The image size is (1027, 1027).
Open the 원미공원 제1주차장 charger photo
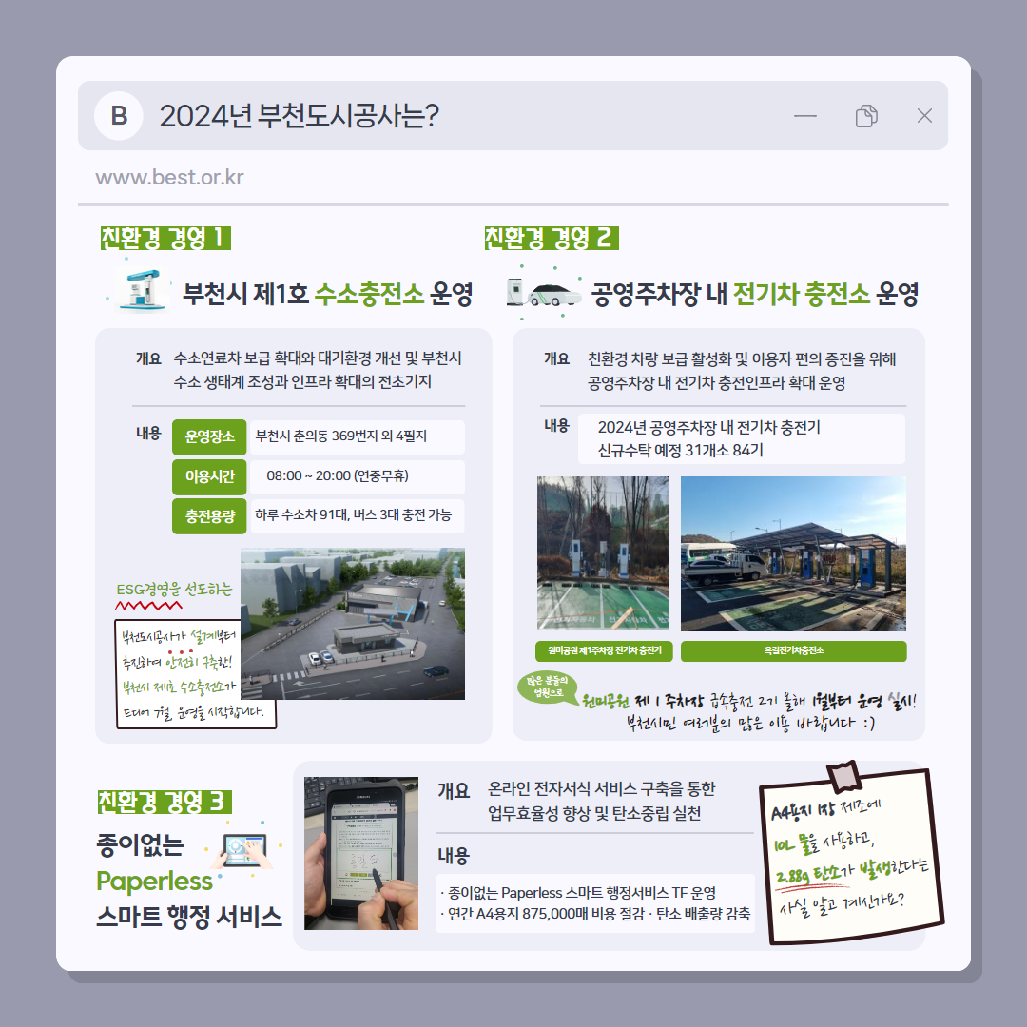(603, 553)
